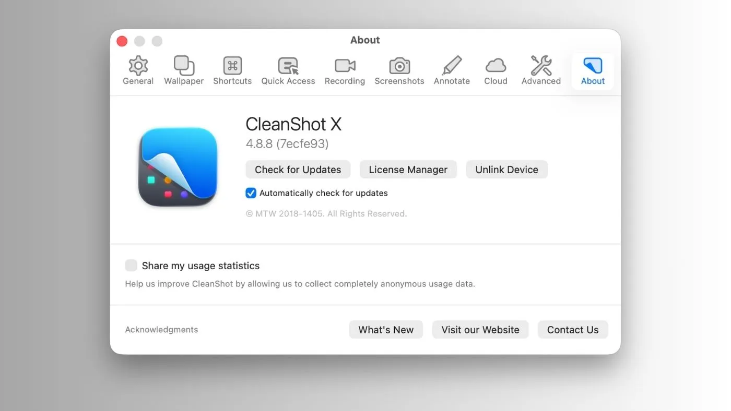731x411 pixels.
Task: Enable Share my usage statistics
Action: [131, 265]
